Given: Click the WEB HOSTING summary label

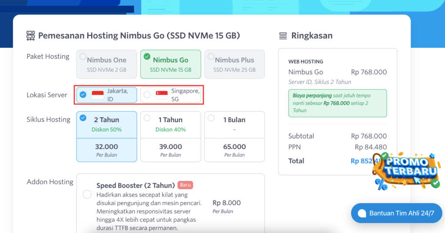Looking at the screenshot, I should tap(306, 62).
